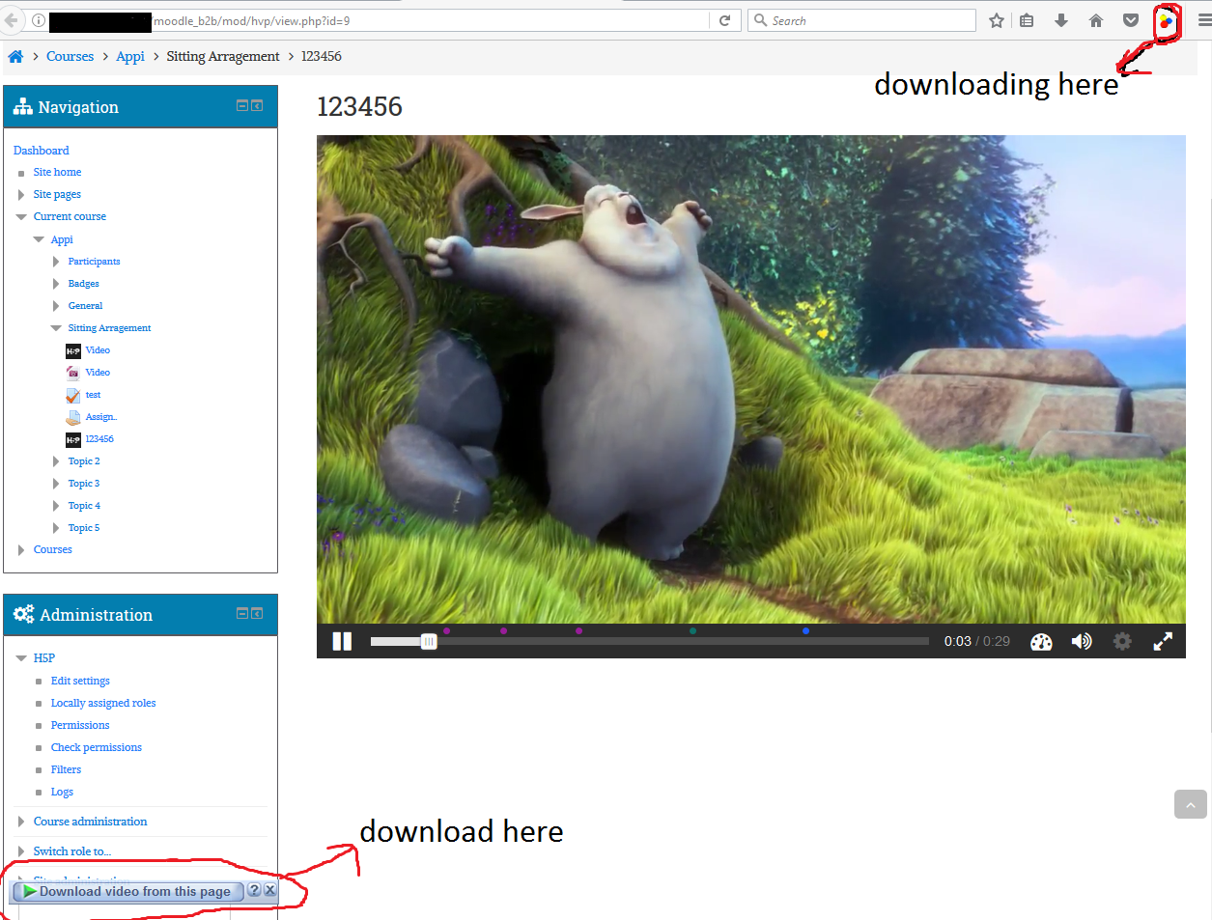
Task: Jump to the blue interaction dot on timeline
Action: [805, 630]
